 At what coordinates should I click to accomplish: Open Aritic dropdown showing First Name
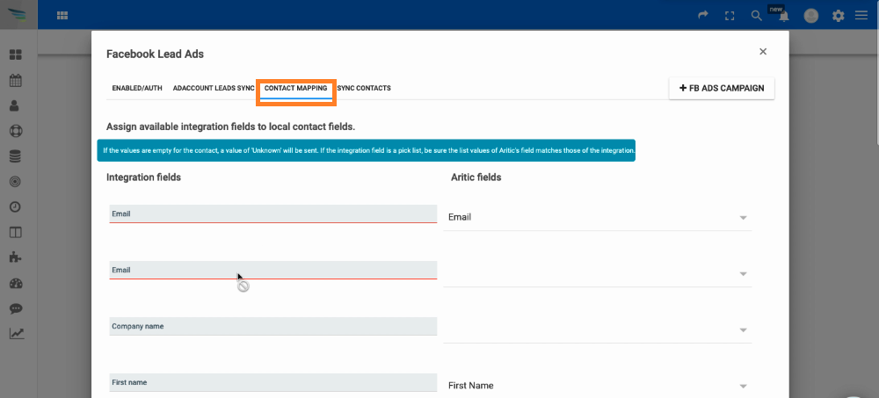point(597,386)
